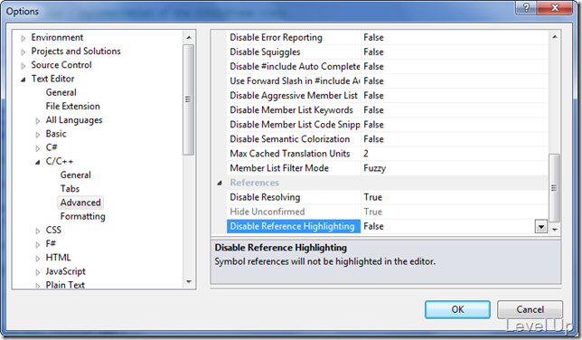Click the options tree scroll up arrow
The width and height of the screenshot is (582, 340).
point(189,38)
